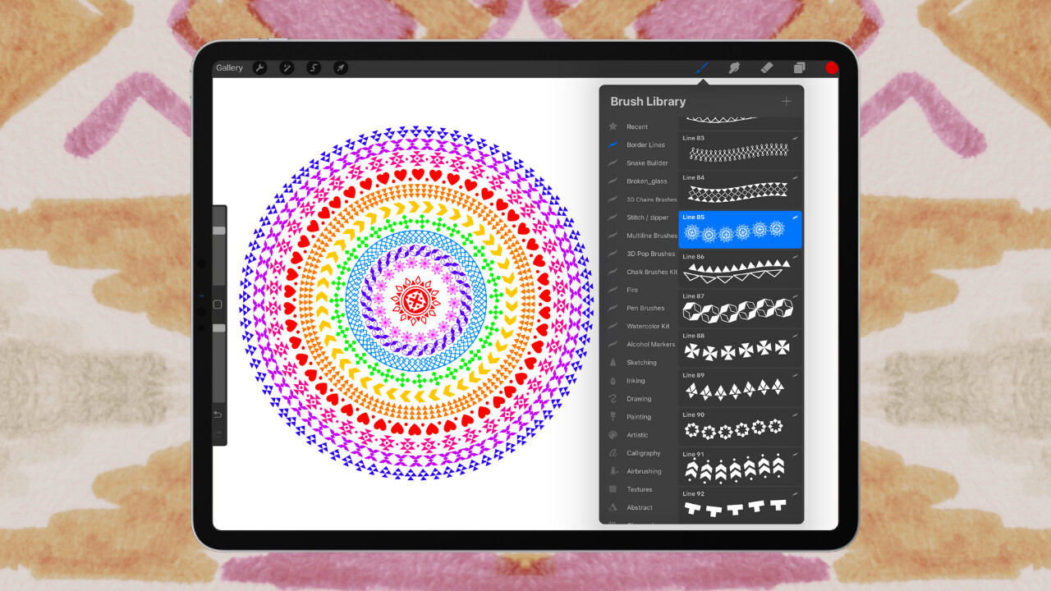The height and width of the screenshot is (591, 1051).
Task: Select the Smudge tool
Action: click(x=733, y=67)
